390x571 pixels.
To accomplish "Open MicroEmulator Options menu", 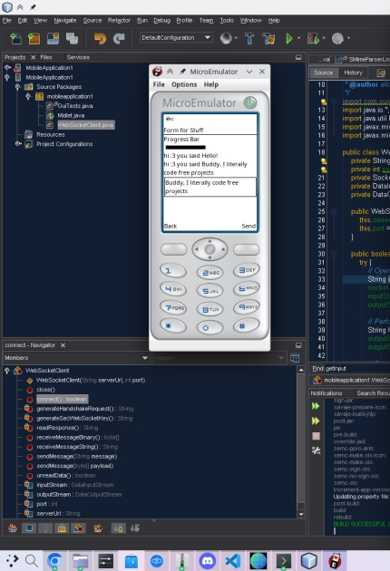I will [184, 84].
